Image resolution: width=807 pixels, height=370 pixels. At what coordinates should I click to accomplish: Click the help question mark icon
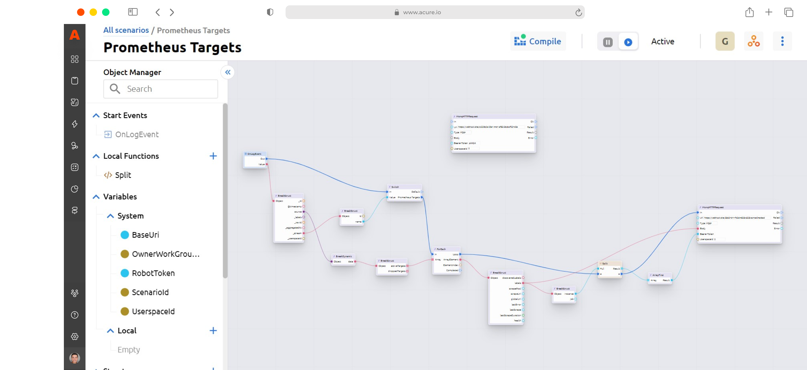click(x=75, y=315)
